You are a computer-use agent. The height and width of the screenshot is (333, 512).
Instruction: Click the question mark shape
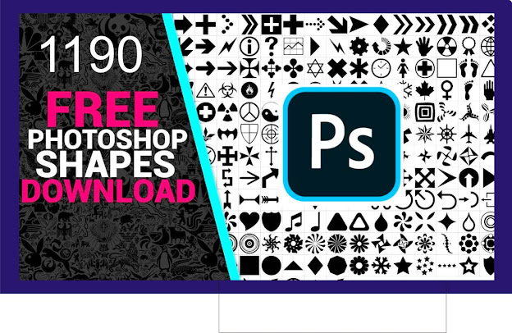(x=271, y=47)
